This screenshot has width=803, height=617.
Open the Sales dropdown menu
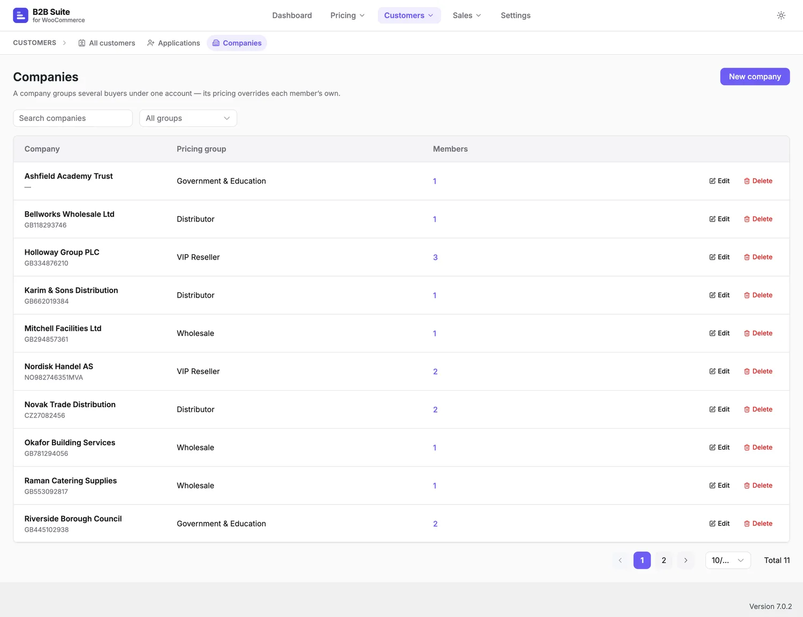pyautogui.click(x=467, y=16)
